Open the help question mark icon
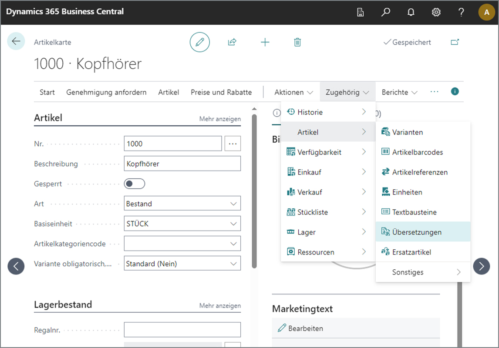Viewport: 499px width, 348px height. point(461,12)
